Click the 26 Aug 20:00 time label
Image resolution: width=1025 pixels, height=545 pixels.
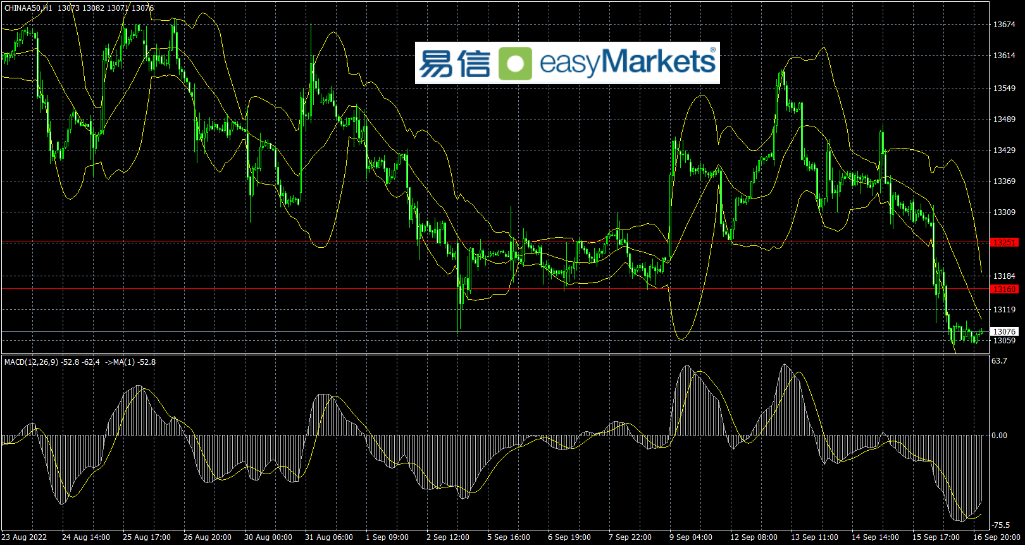tap(208, 537)
